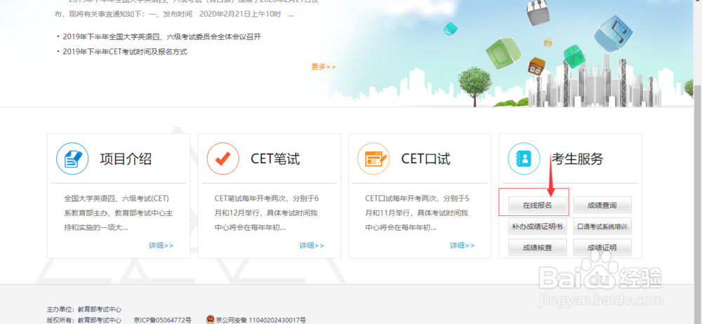Screen dimensions: 702x324
Task: Click the 主办单位:教育部考试中心 footer text
Action: [x=84, y=309]
